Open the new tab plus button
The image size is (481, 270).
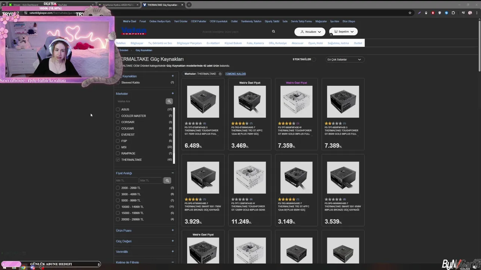(189, 5)
